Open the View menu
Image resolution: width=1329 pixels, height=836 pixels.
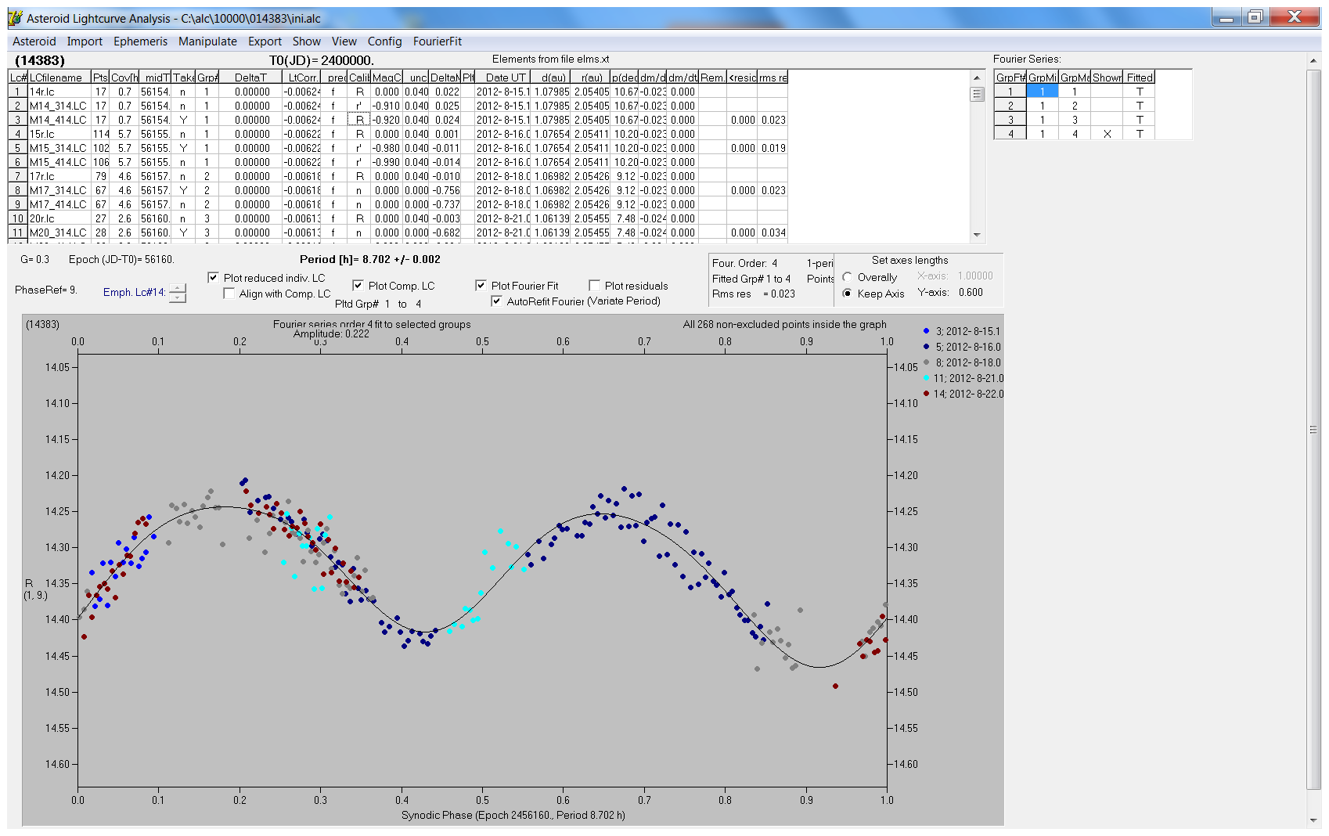coord(344,41)
